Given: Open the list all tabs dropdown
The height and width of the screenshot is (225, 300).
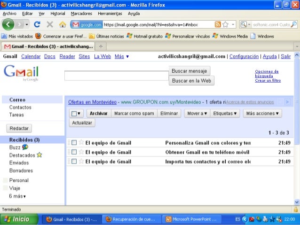Looking at the screenshot, I should coord(297,46).
